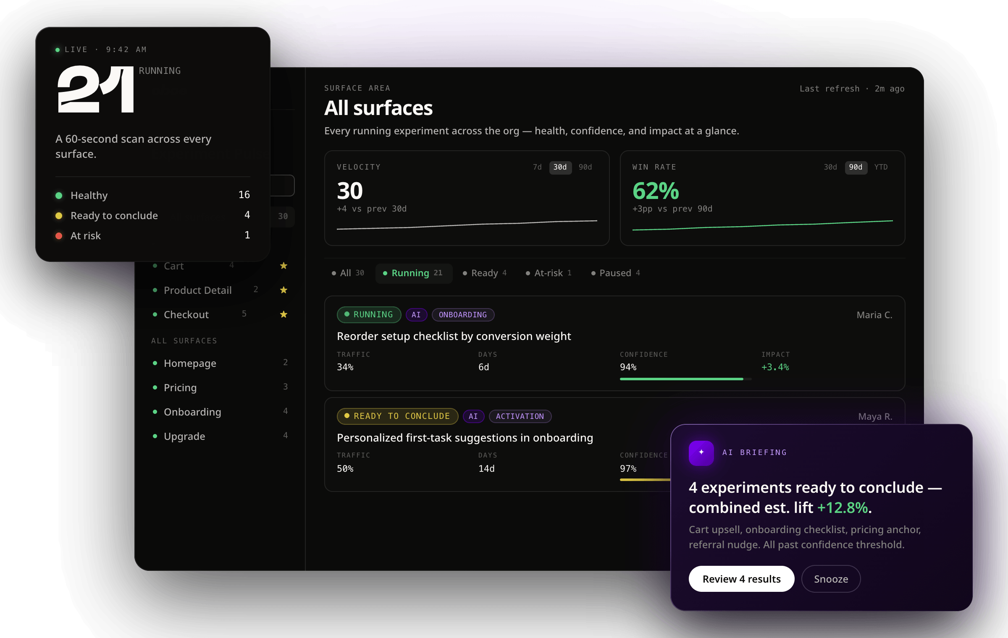
Task: Select 90d range in Velocity card
Action: click(585, 167)
